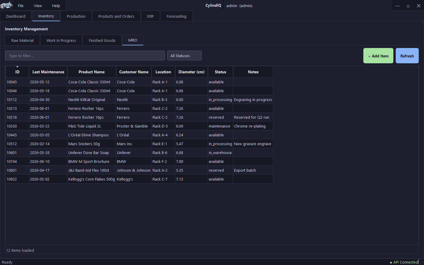Screen dimensions: 424x265
Task: Maximize the CylindIQ window
Action: tap(408, 6)
